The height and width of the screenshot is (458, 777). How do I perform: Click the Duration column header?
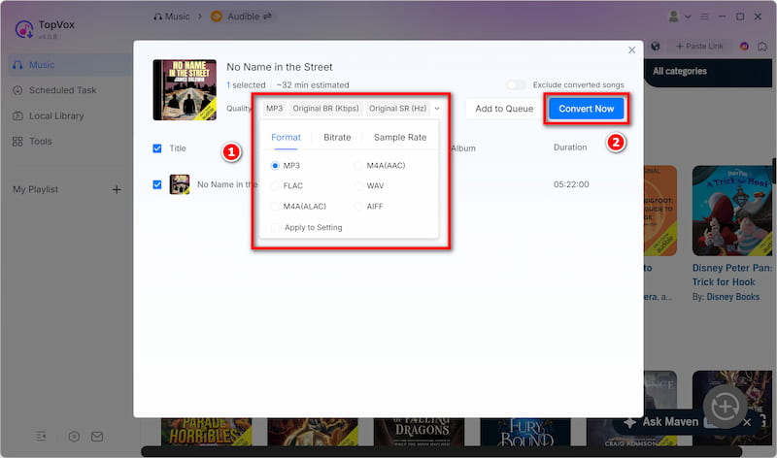tap(570, 147)
